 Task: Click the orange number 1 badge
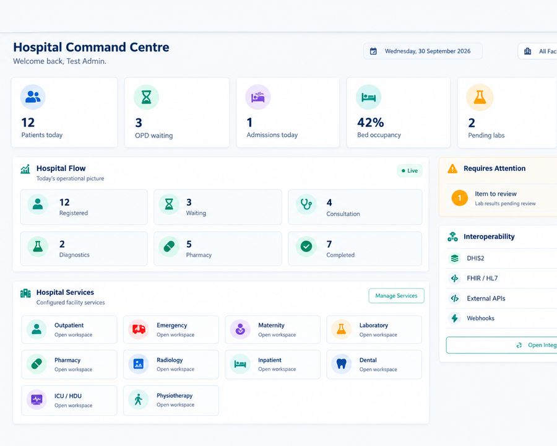460,198
